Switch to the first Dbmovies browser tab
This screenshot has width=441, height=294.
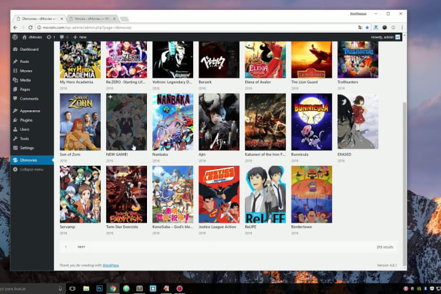(x=38, y=19)
